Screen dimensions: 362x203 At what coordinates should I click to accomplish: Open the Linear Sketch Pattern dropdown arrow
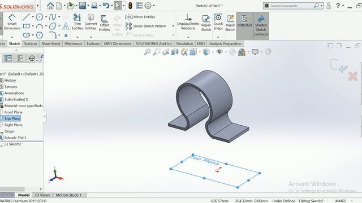click(173, 26)
